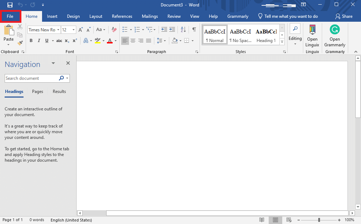Screen dimensions: 361x224
Task: Click the Shading paint bucket icon
Action: pos(175,41)
